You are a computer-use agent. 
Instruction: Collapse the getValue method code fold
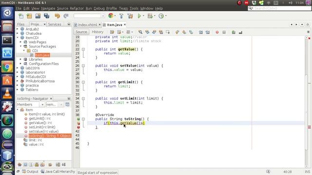pos(83,49)
